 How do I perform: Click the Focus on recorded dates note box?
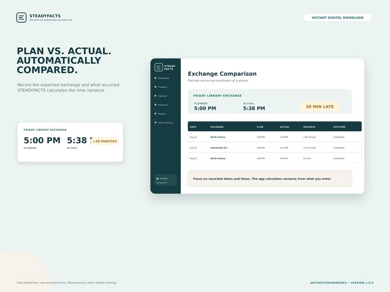270,179
